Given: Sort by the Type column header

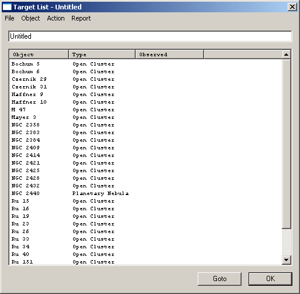Looking at the screenshot, I should [102, 54].
